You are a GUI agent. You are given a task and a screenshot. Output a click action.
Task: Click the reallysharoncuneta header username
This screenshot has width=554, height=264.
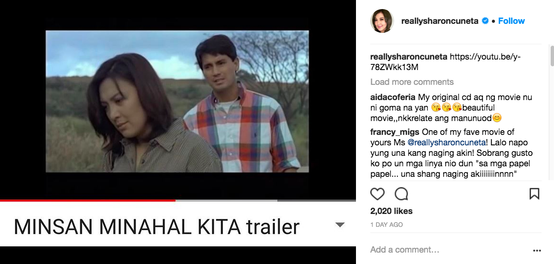coord(440,21)
